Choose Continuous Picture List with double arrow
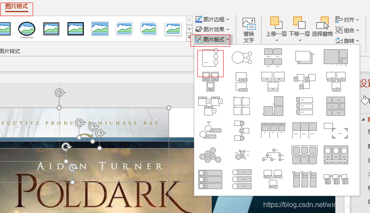The height and width of the screenshot is (213, 370). coord(336,155)
